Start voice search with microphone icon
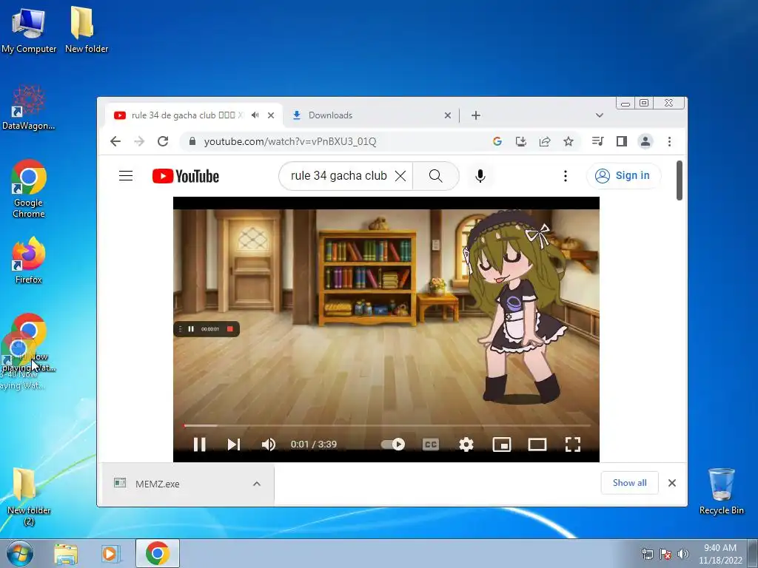The height and width of the screenshot is (568, 758). pyautogui.click(x=480, y=176)
